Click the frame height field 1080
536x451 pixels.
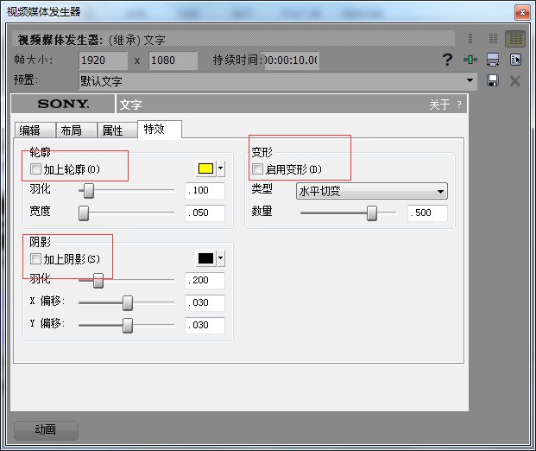[x=173, y=60]
